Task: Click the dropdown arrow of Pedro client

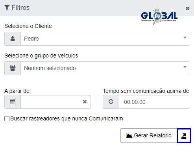Action: pos(185,38)
